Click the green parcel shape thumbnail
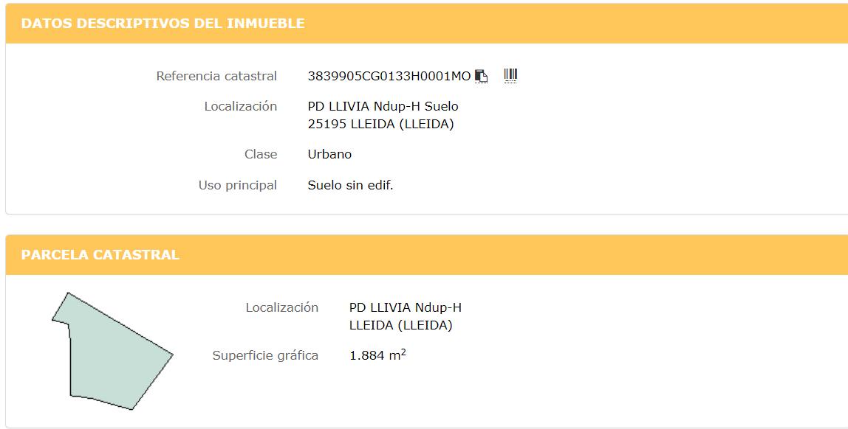Screen dimensions: 848x429 (x=112, y=352)
